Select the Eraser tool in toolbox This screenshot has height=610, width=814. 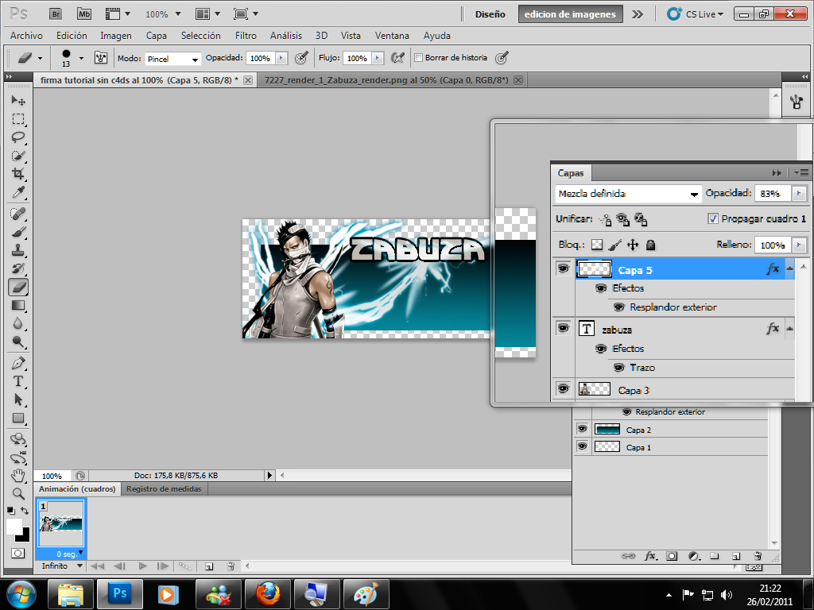pyautogui.click(x=18, y=287)
